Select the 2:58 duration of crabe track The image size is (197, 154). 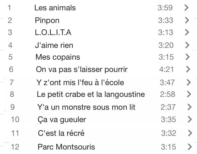click(x=168, y=94)
